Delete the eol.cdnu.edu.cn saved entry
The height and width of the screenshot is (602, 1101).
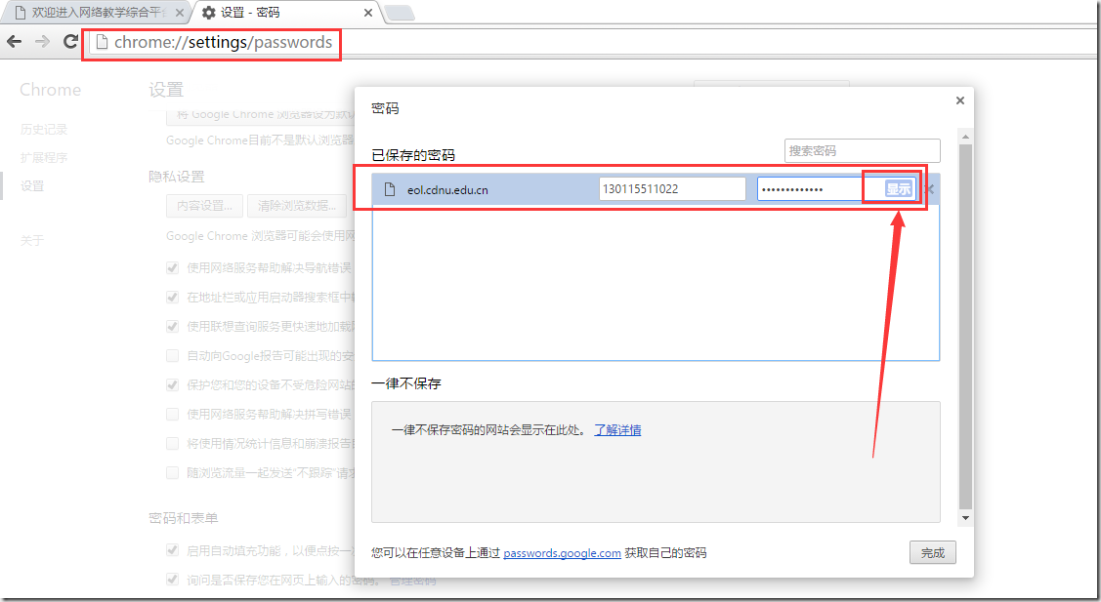930,188
